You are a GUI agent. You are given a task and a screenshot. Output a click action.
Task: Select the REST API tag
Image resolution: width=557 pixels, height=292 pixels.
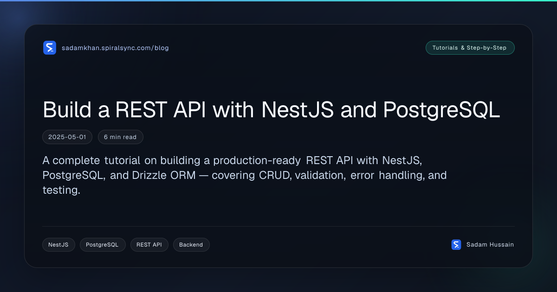149,245
